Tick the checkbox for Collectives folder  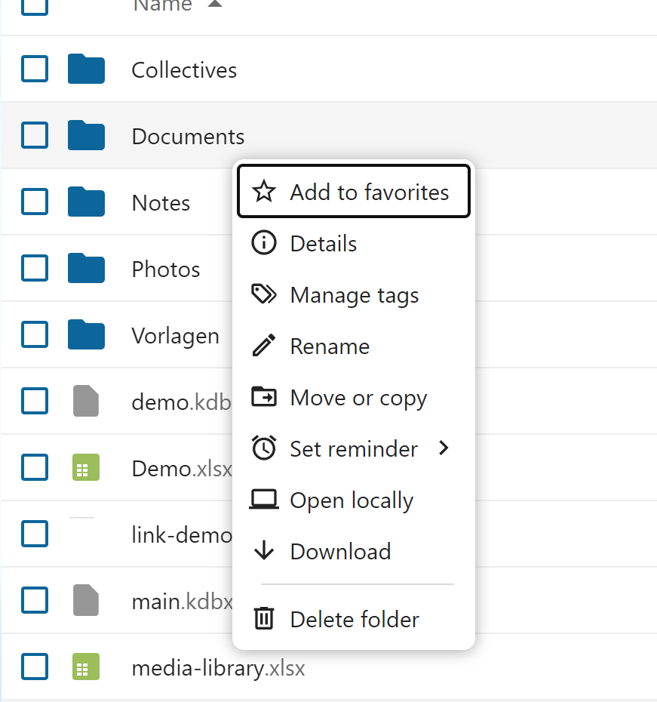(35, 69)
